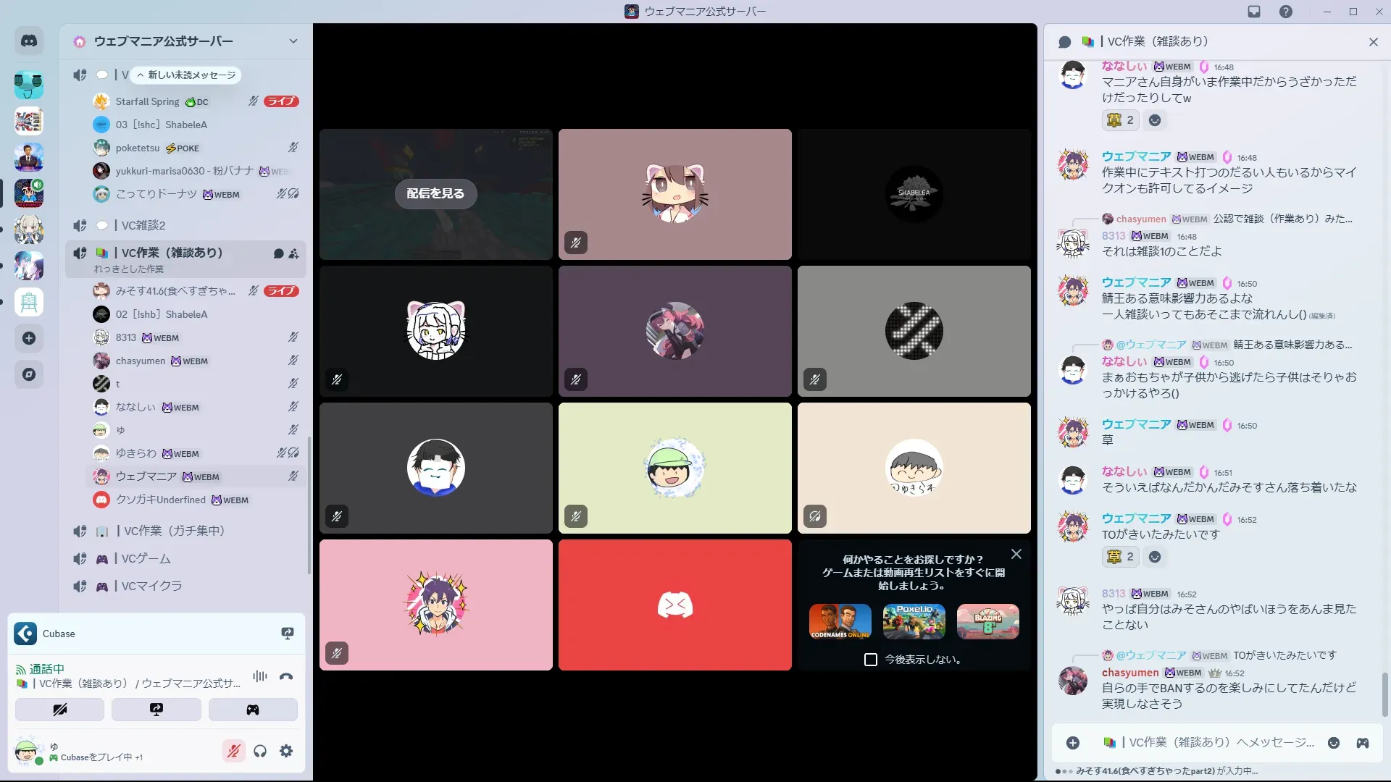
Task: Jump to 新しい未読メッセージ indicator
Action: click(186, 75)
